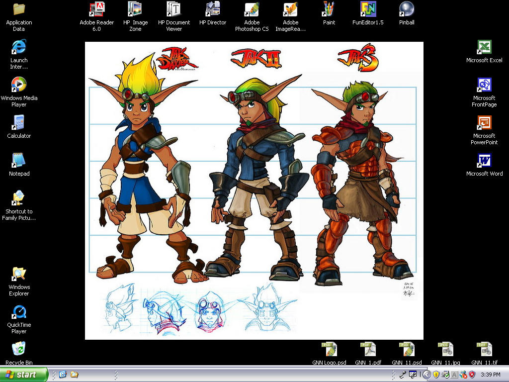The height and width of the screenshot is (382, 509).
Task: Open the Recycle Bin
Action: click(x=19, y=354)
